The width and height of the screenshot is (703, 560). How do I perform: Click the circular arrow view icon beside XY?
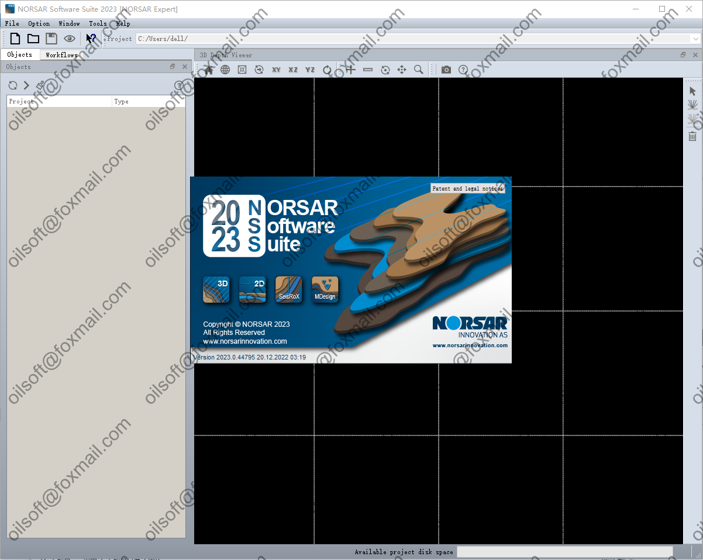coord(259,70)
